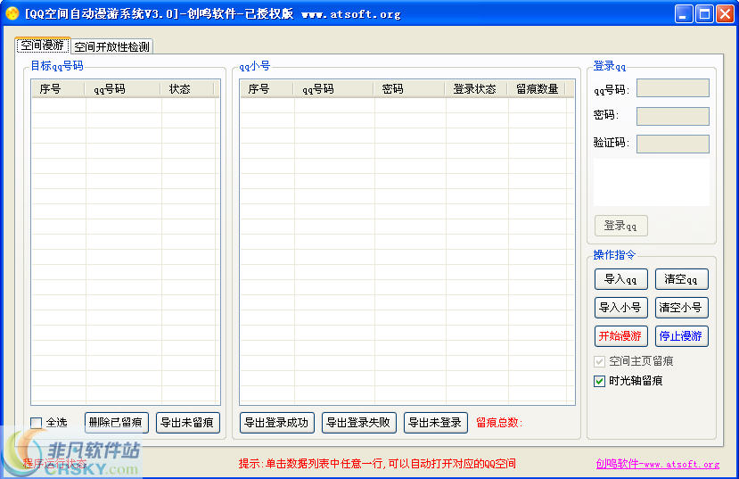This screenshot has height=479, width=739.
Task: Open the 创鸣软件 www.atsoft.org link
Action: pos(657,464)
